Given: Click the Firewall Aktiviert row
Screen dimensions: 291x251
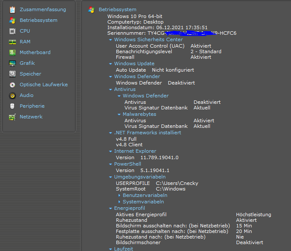Looking at the screenshot, I should tap(164, 57).
